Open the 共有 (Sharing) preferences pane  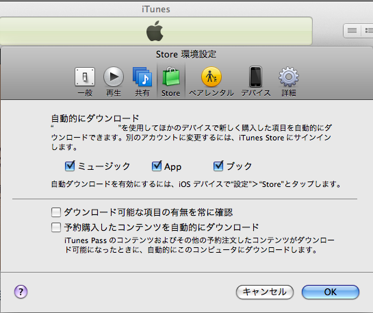(142, 82)
